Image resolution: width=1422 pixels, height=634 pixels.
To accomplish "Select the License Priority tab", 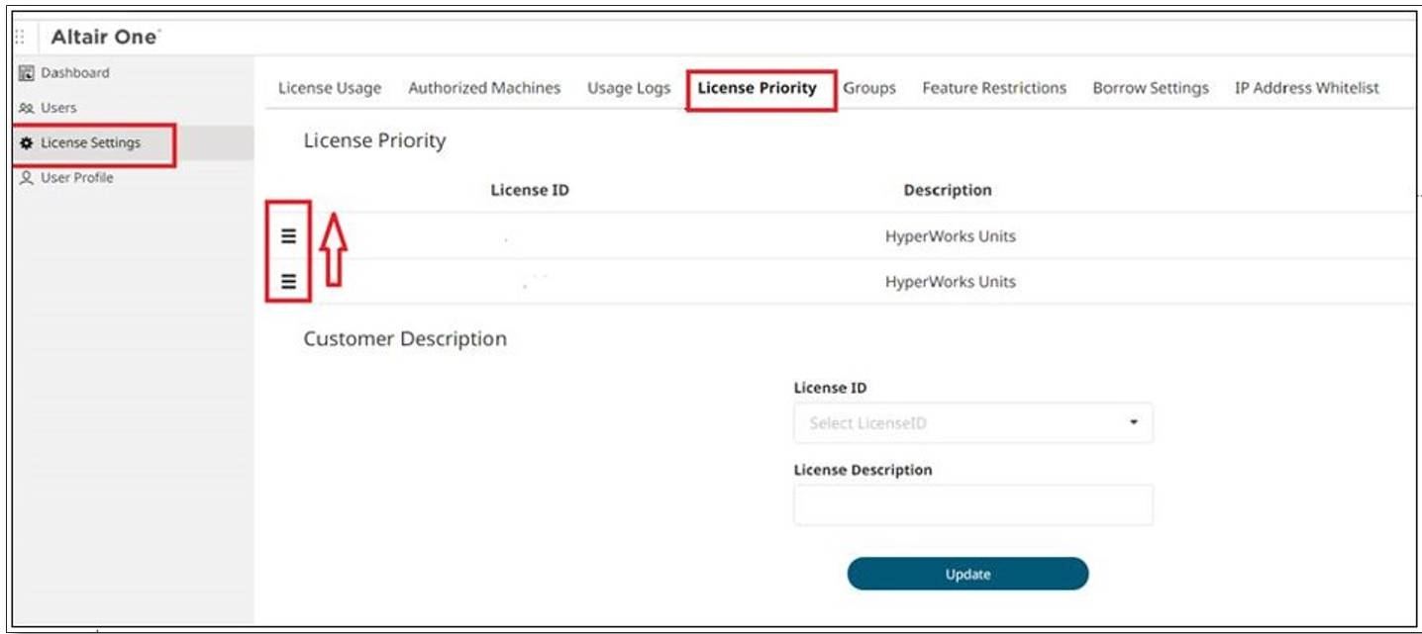I will click(x=758, y=88).
